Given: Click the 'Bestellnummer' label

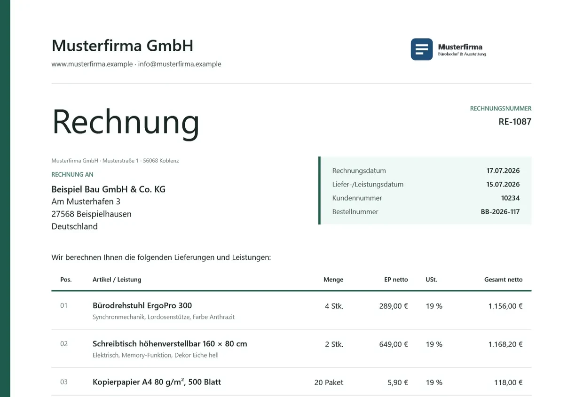Looking at the screenshot, I should pos(355,211).
